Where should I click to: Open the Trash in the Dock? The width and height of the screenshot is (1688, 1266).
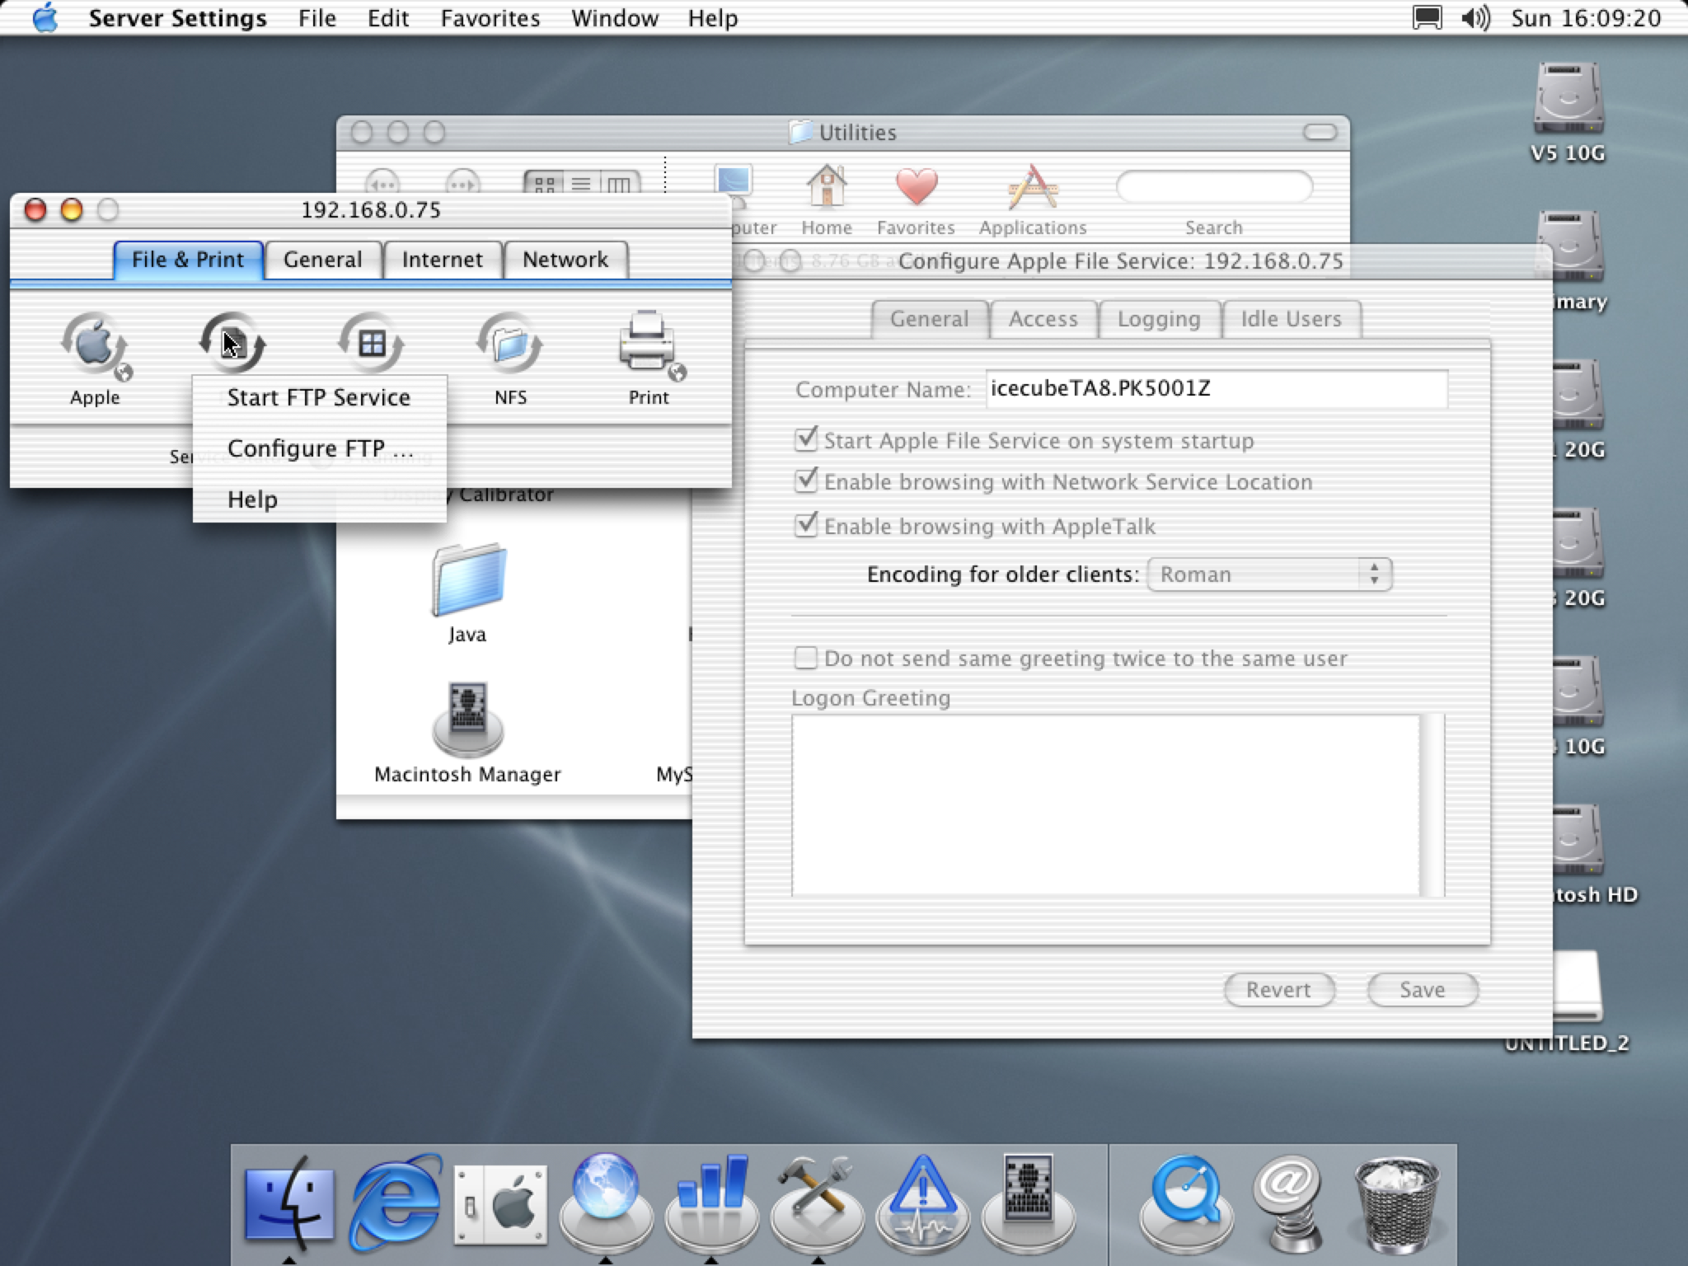[1397, 1203]
